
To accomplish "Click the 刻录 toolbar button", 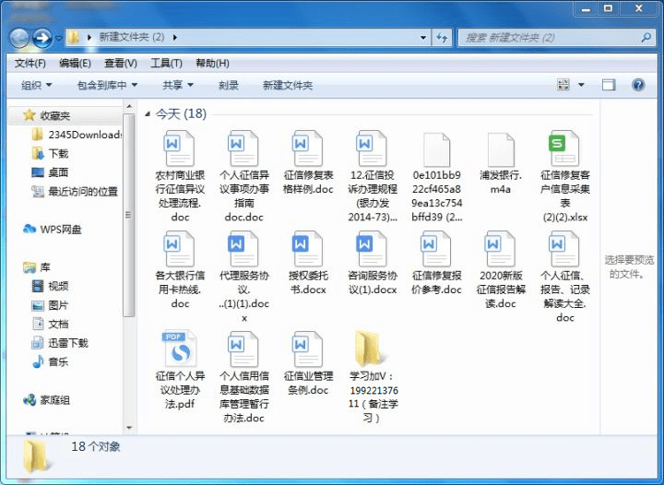I will 228,85.
